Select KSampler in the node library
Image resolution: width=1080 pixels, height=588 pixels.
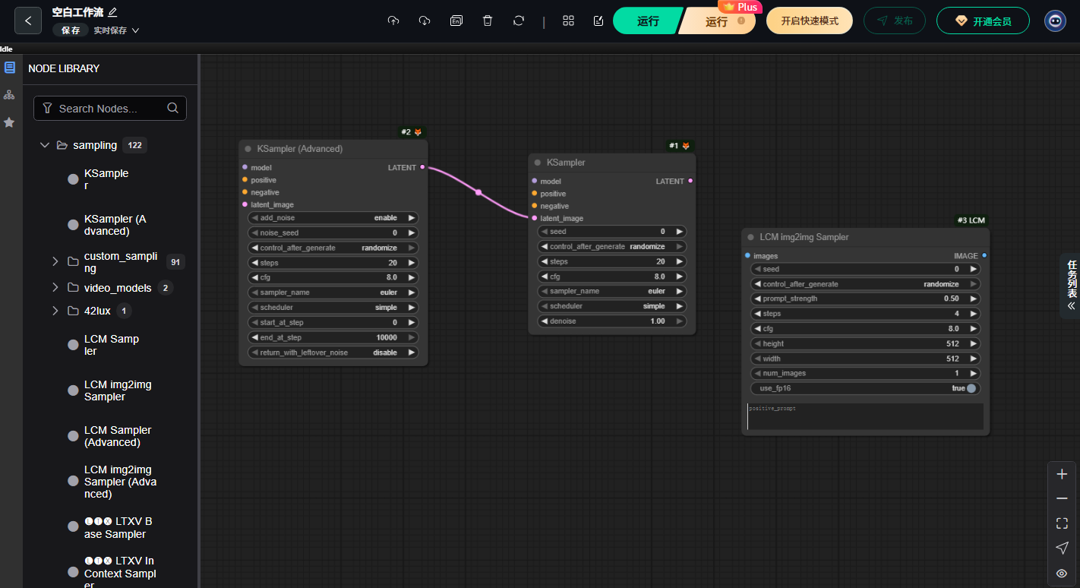coord(106,179)
